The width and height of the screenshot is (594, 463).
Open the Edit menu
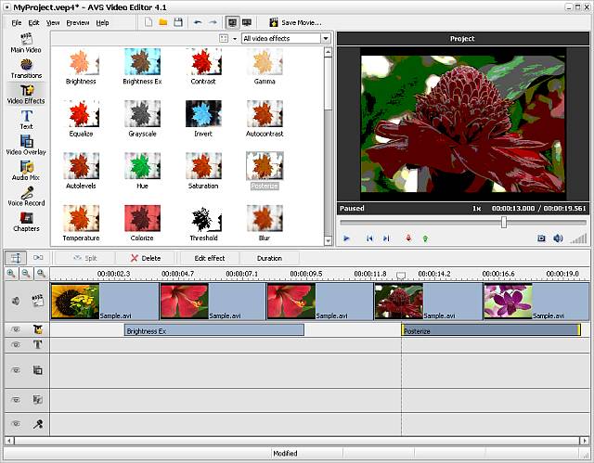[x=33, y=22]
